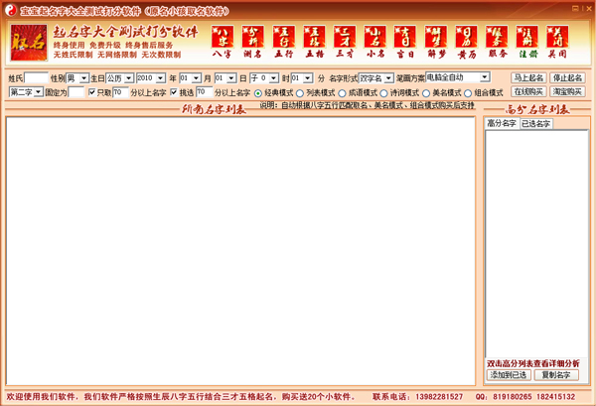Open the 性别 gender dropdown
Image resolution: width=596 pixels, height=406 pixels.
pos(77,77)
